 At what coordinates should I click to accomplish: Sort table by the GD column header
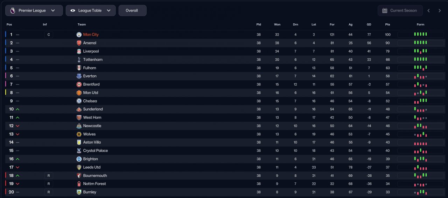[x=369, y=24]
